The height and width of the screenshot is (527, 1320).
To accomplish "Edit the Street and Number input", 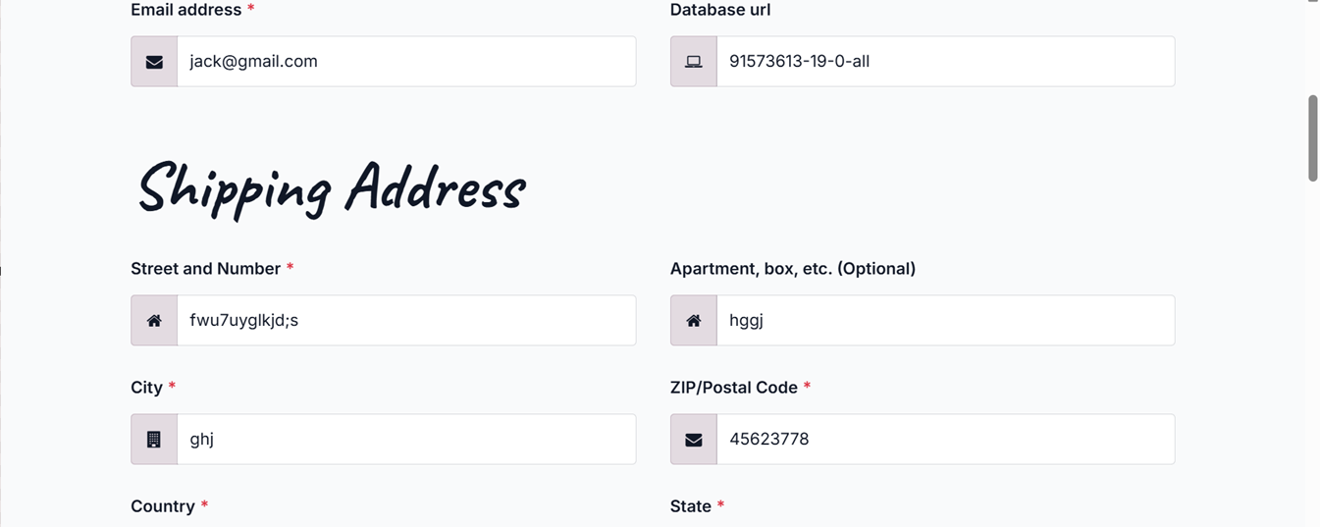I will [405, 321].
